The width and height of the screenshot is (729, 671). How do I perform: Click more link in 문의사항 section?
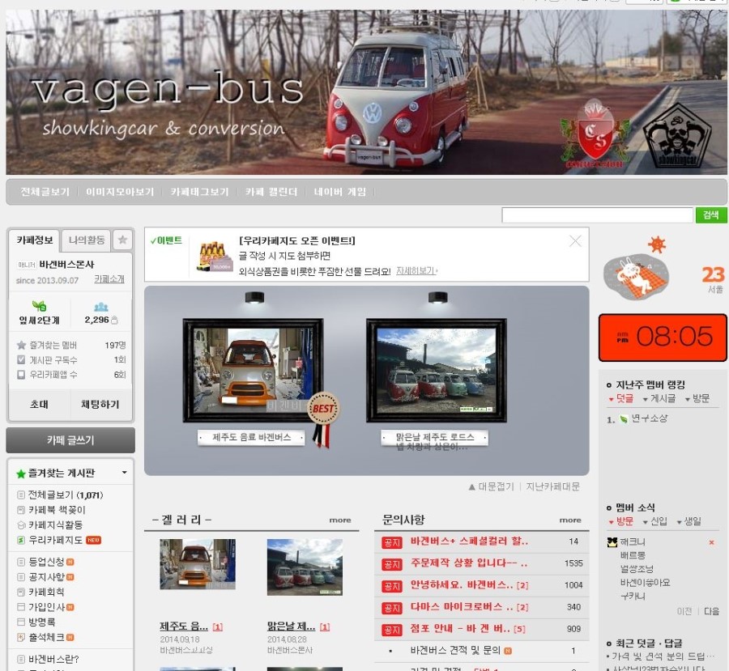(570, 520)
